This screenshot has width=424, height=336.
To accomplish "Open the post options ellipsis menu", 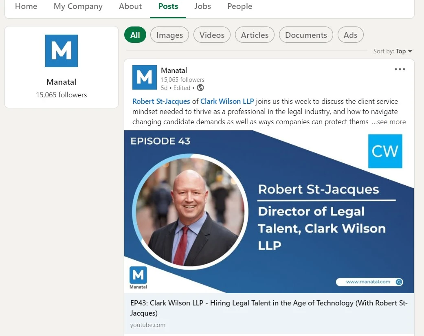I will (400, 69).
